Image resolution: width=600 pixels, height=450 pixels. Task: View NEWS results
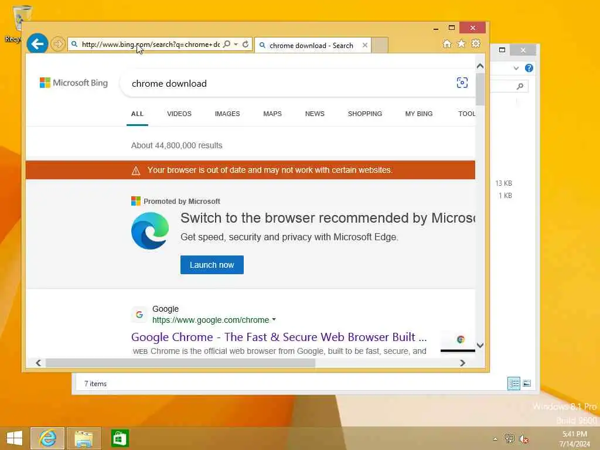click(315, 114)
